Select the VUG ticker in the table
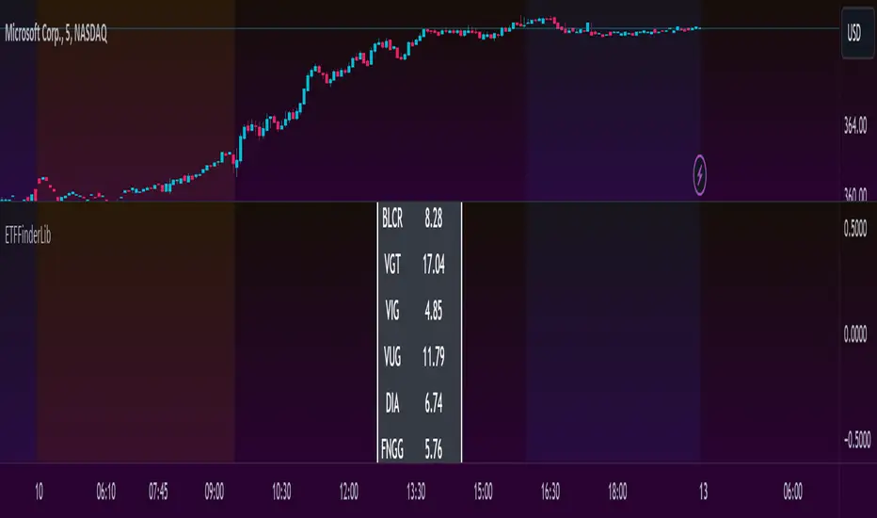This screenshot has height=518, width=877. (x=392, y=356)
